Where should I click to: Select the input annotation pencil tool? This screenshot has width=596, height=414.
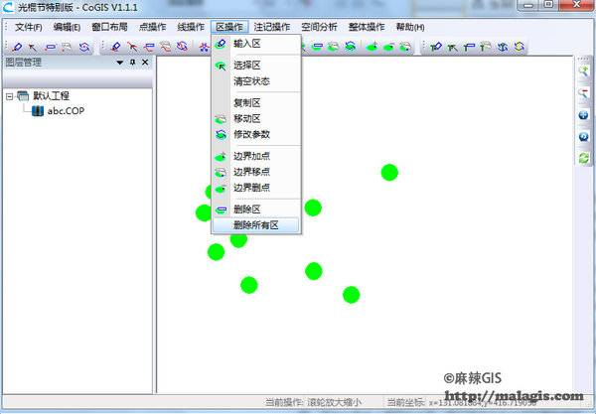(436, 47)
